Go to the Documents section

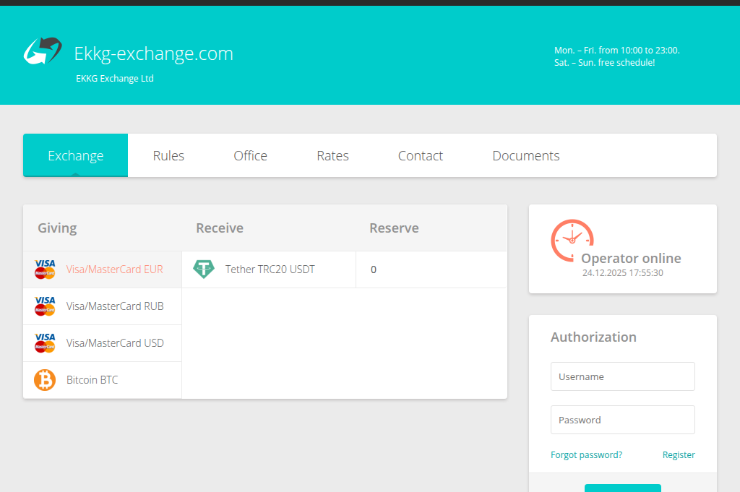pyautogui.click(x=525, y=155)
